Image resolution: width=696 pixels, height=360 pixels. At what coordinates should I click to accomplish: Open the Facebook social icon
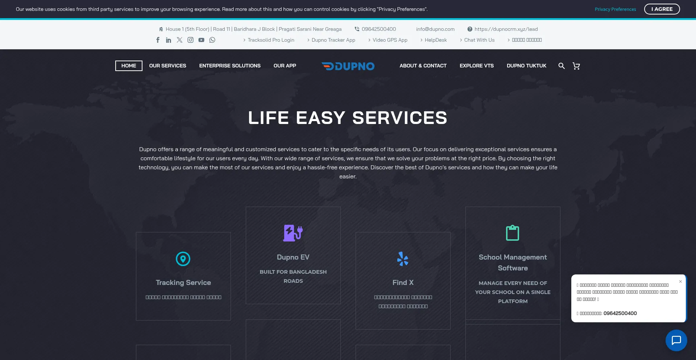(x=158, y=40)
